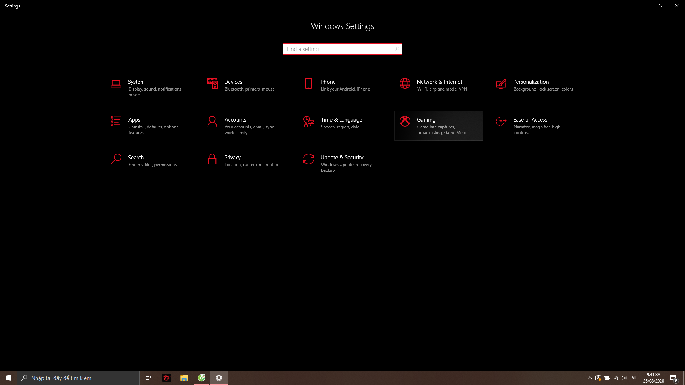Viewport: 685px width, 385px height.
Task: Open Cốc Cốc browser on taskbar
Action: [x=202, y=378]
